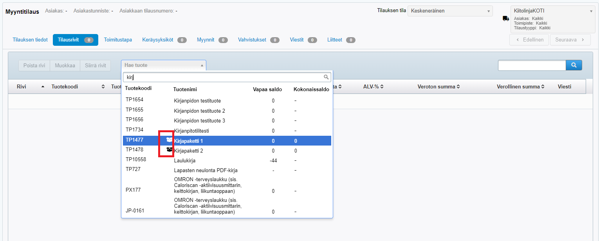
Task: Switch to the Tilauksen tiedot tab
Action: (x=30, y=40)
